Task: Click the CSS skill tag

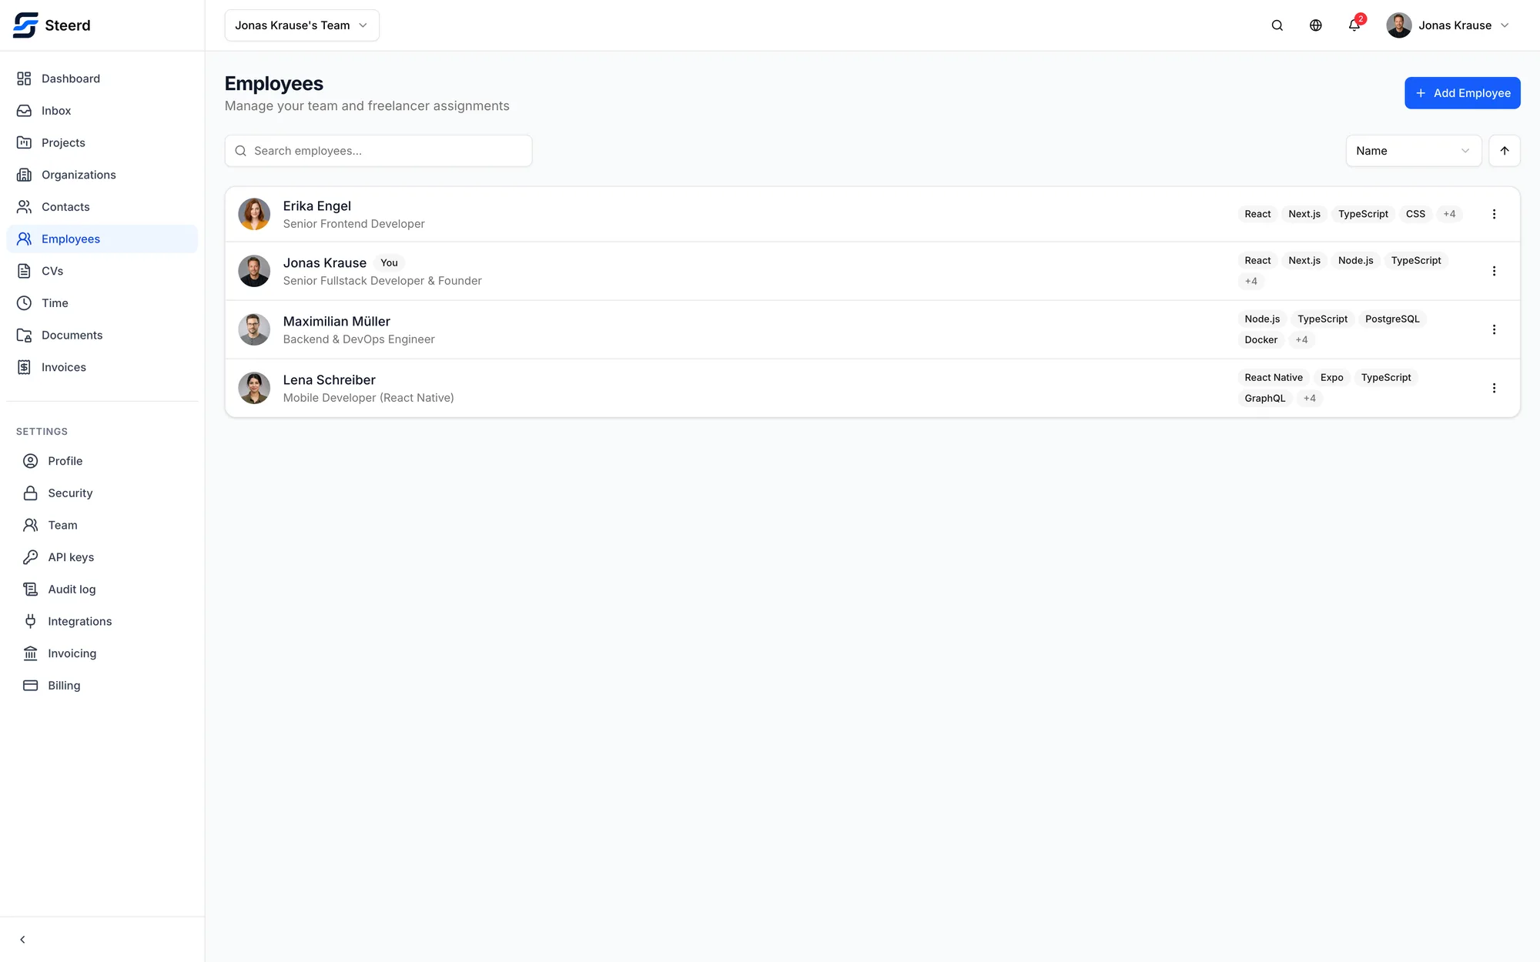Action: (1415, 214)
